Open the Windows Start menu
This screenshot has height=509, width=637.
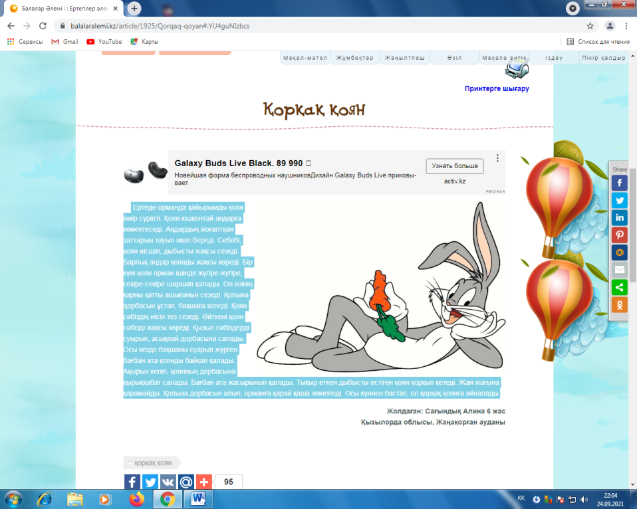(13, 499)
